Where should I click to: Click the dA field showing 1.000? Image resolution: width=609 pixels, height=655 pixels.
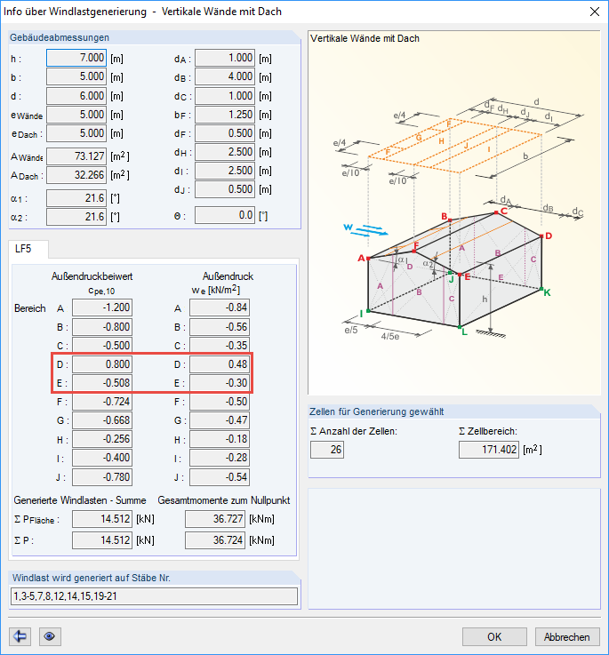tap(225, 58)
